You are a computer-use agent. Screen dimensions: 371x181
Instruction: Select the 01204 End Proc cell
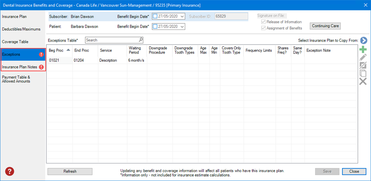(x=85, y=60)
